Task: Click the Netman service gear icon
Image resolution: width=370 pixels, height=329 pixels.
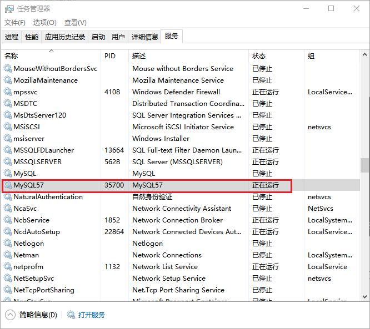Action: (8, 255)
